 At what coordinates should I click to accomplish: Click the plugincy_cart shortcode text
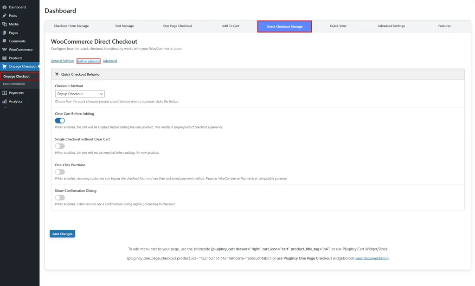(271, 249)
